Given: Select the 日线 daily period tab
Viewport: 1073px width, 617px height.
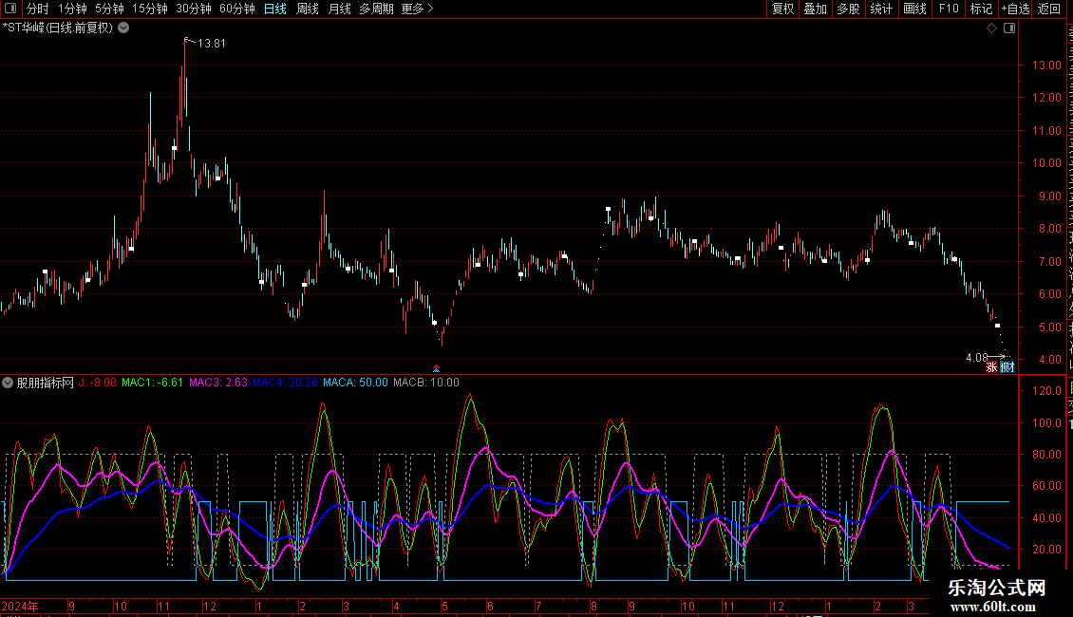Looking at the screenshot, I should point(275,9).
